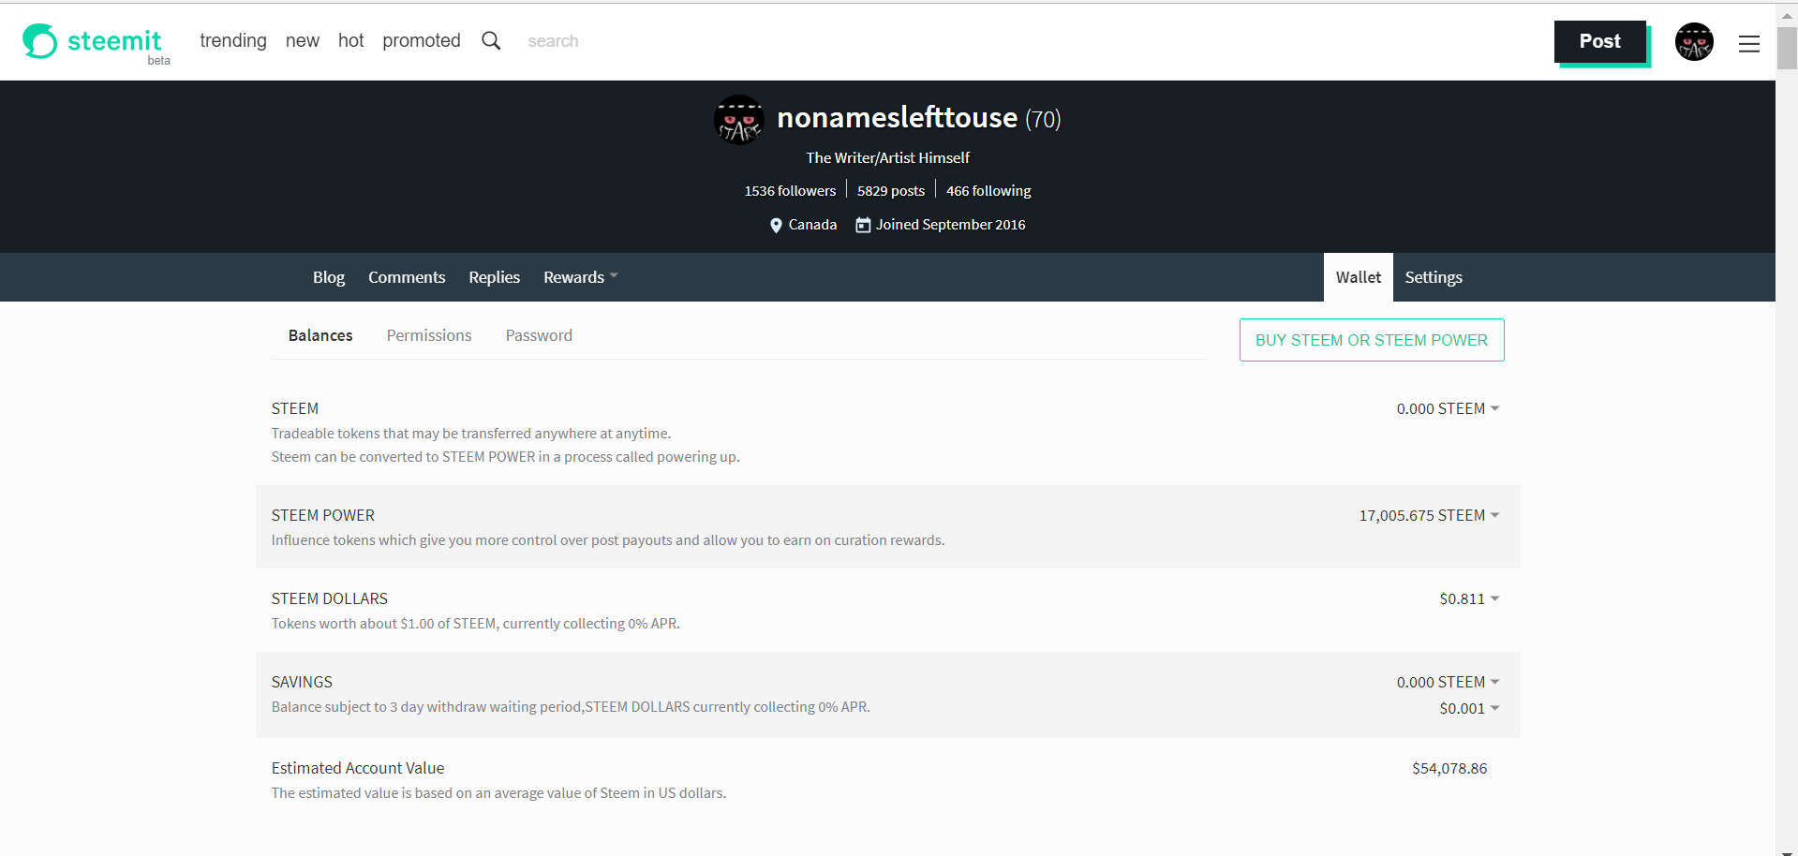Click the calendar icon by Joined September 2016
The image size is (1798, 856).
[863, 225]
